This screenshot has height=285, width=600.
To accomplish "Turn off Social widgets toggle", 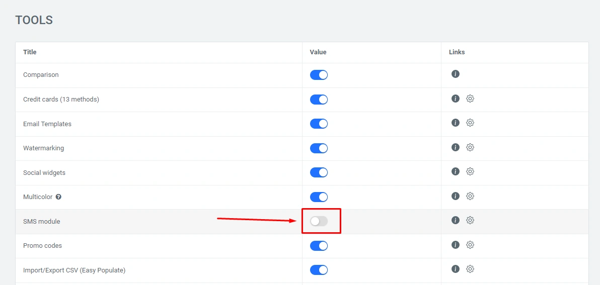I will click(x=319, y=172).
